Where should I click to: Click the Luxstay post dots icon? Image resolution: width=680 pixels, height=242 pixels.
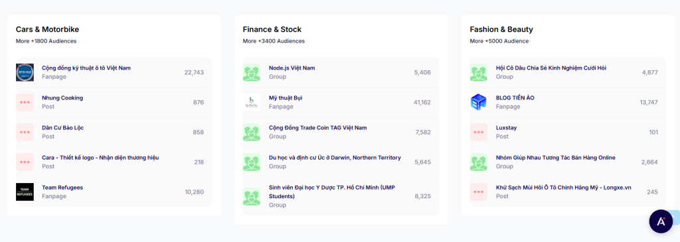pos(478,132)
